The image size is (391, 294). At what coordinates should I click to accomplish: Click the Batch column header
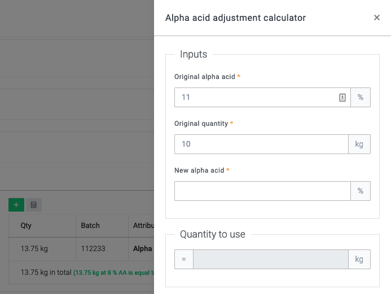click(90, 225)
